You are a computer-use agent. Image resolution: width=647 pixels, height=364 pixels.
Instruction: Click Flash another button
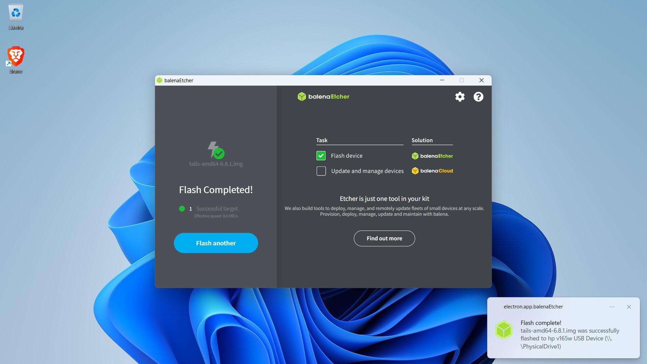coord(216,243)
